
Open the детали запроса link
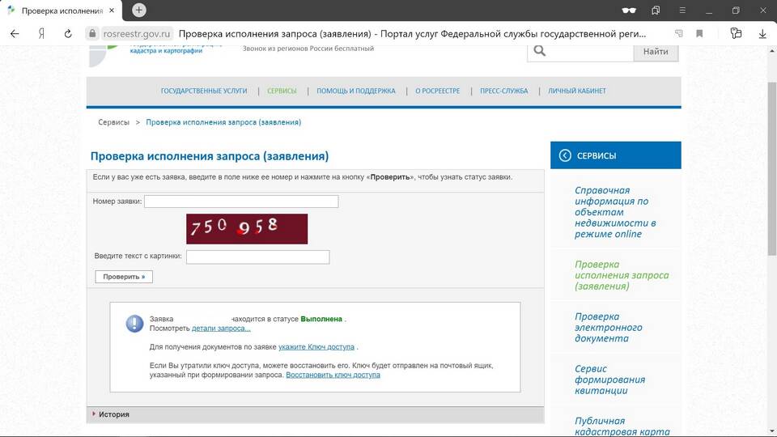click(x=221, y=329)
